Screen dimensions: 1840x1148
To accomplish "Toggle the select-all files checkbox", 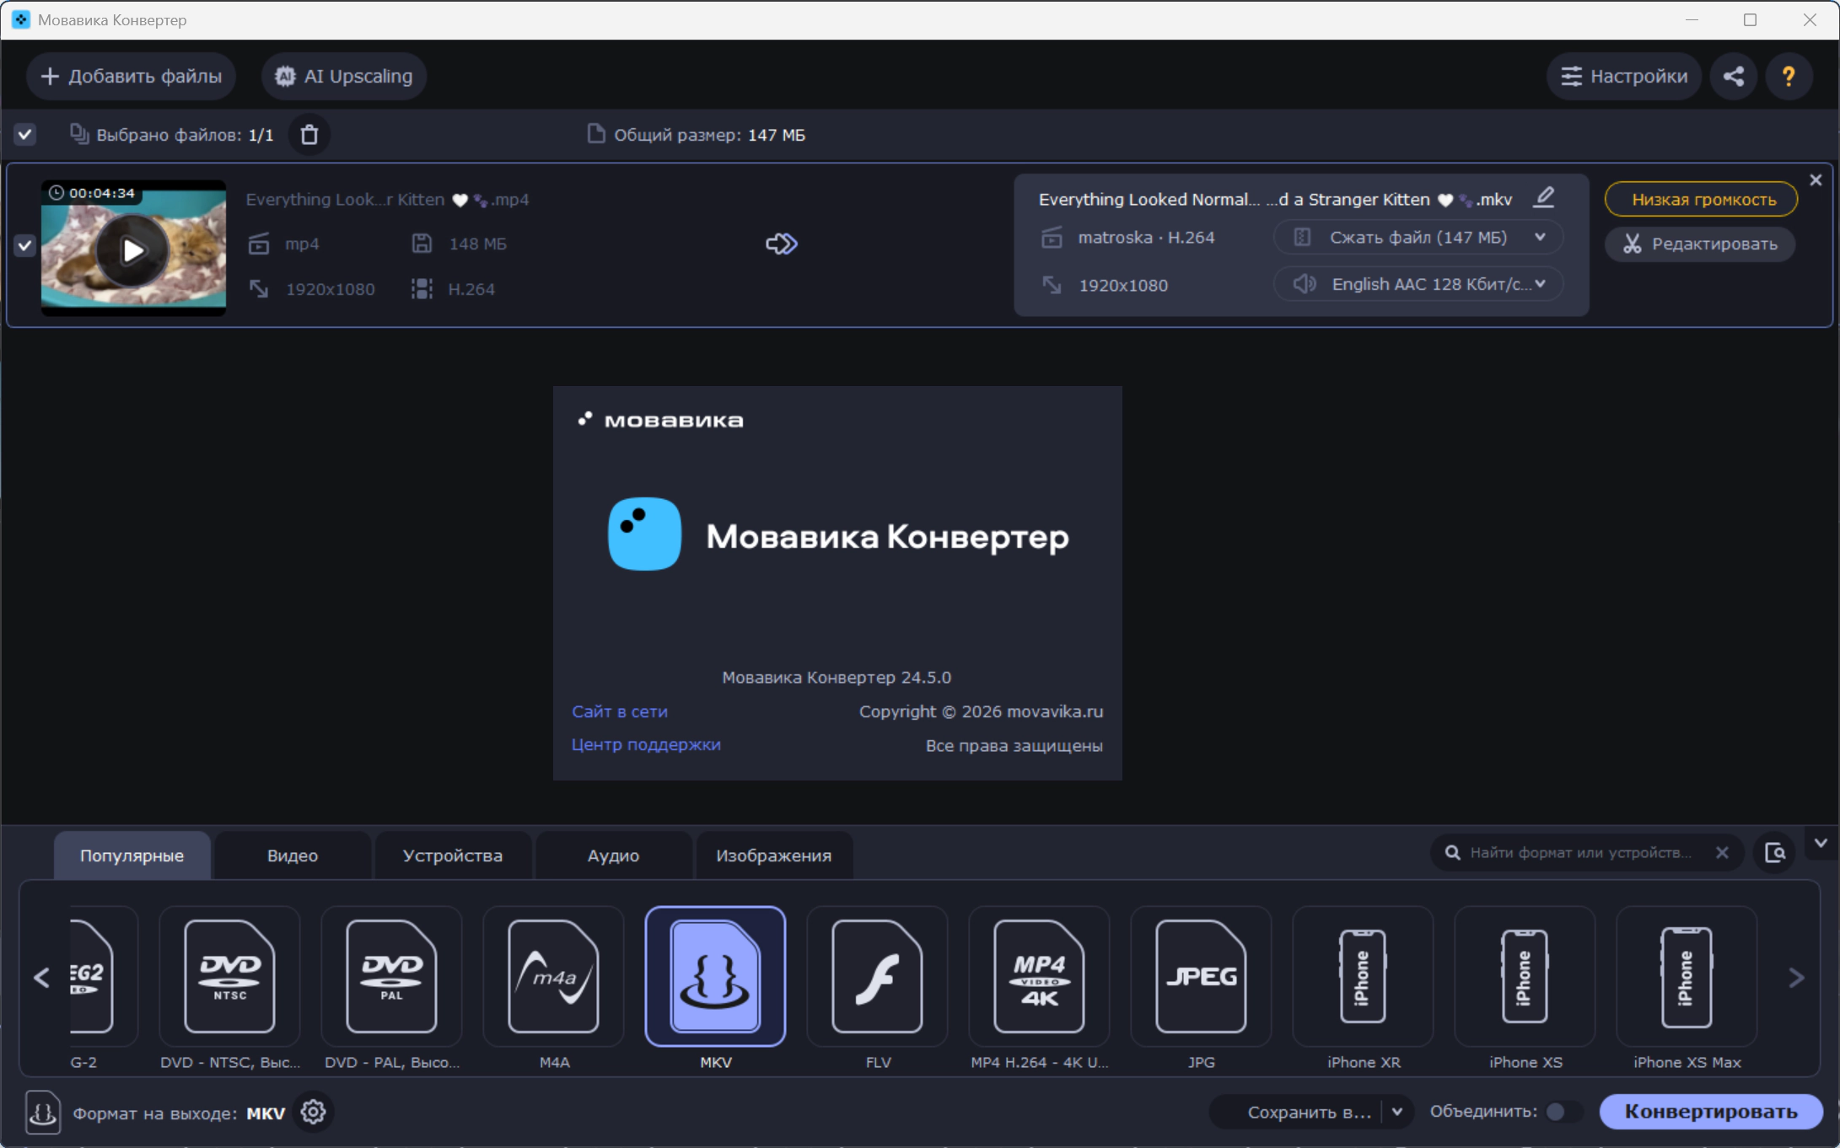I will (25, 135).
